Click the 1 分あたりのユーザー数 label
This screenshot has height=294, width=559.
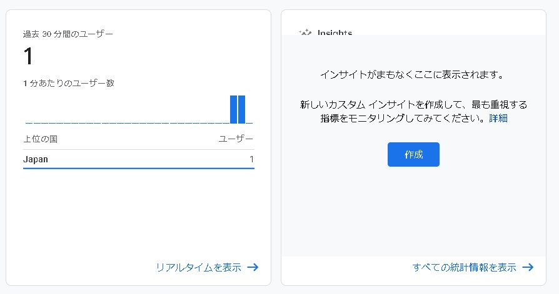69,82
